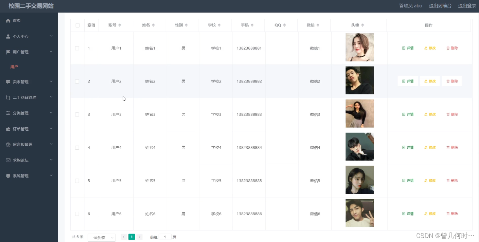Sort by 姓名 column arrows
The height and width of the screenshot is (242, 479).
[153, 25]
